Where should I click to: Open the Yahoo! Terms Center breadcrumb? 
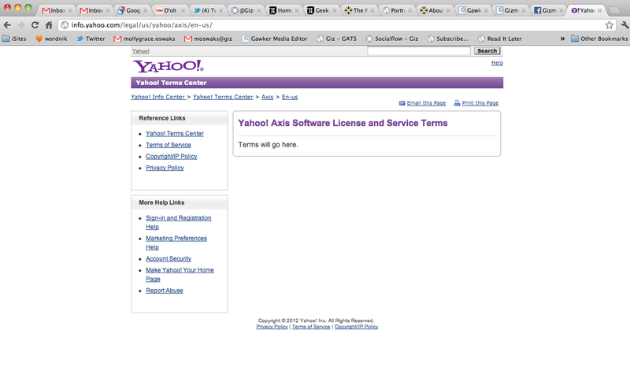pos(223,97)
